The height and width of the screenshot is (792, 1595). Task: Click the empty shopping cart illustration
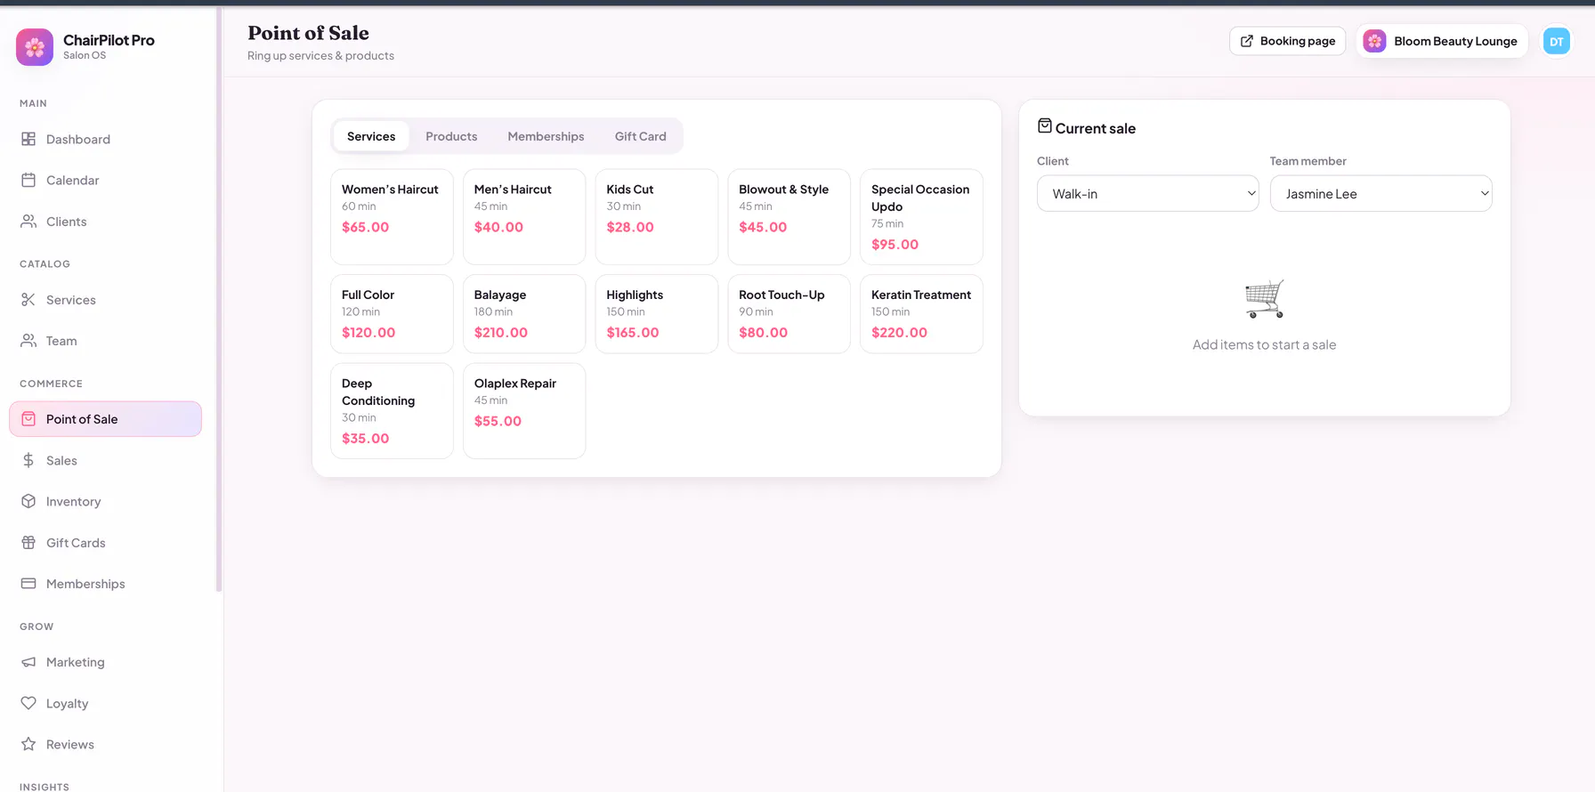click(1265, 299)
